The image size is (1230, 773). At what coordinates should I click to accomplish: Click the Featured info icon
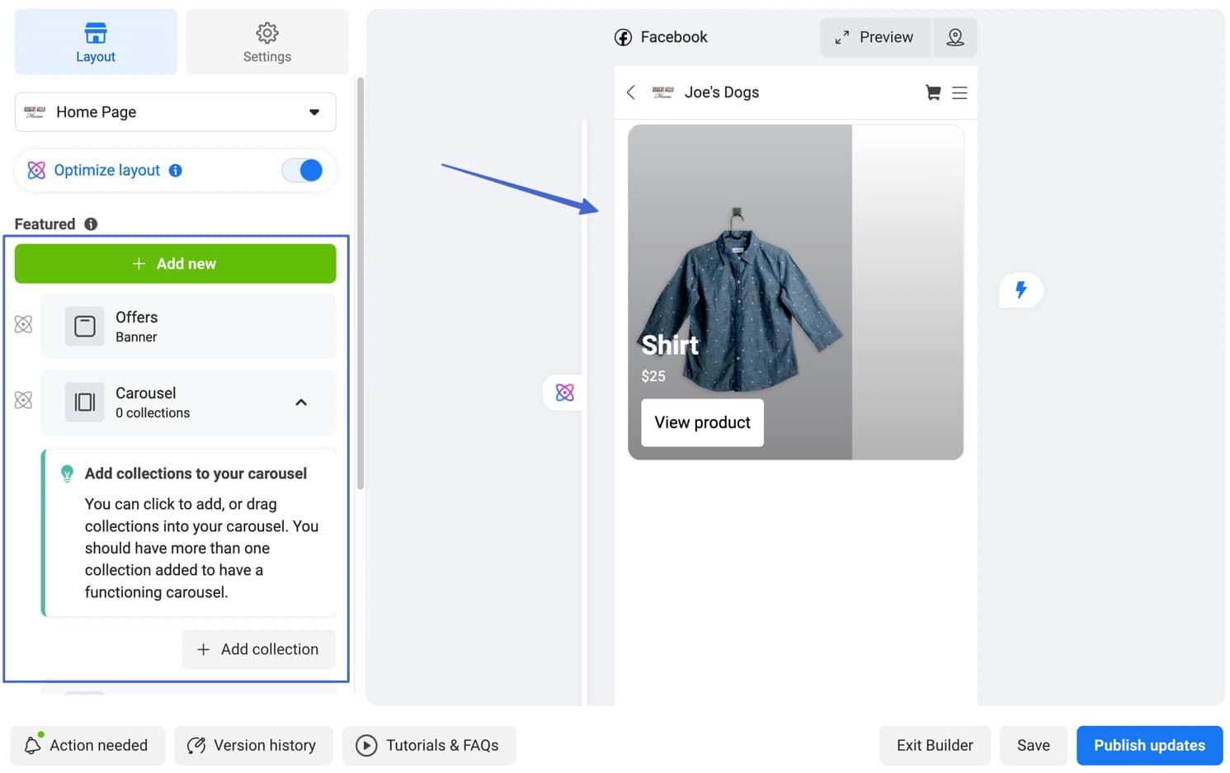click(x=92, y=224)
